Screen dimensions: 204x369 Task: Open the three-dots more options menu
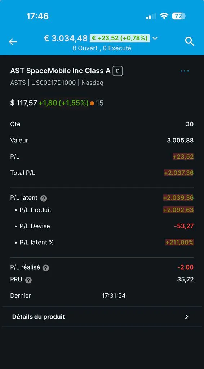pyautogui.click(x=185, y=71)
